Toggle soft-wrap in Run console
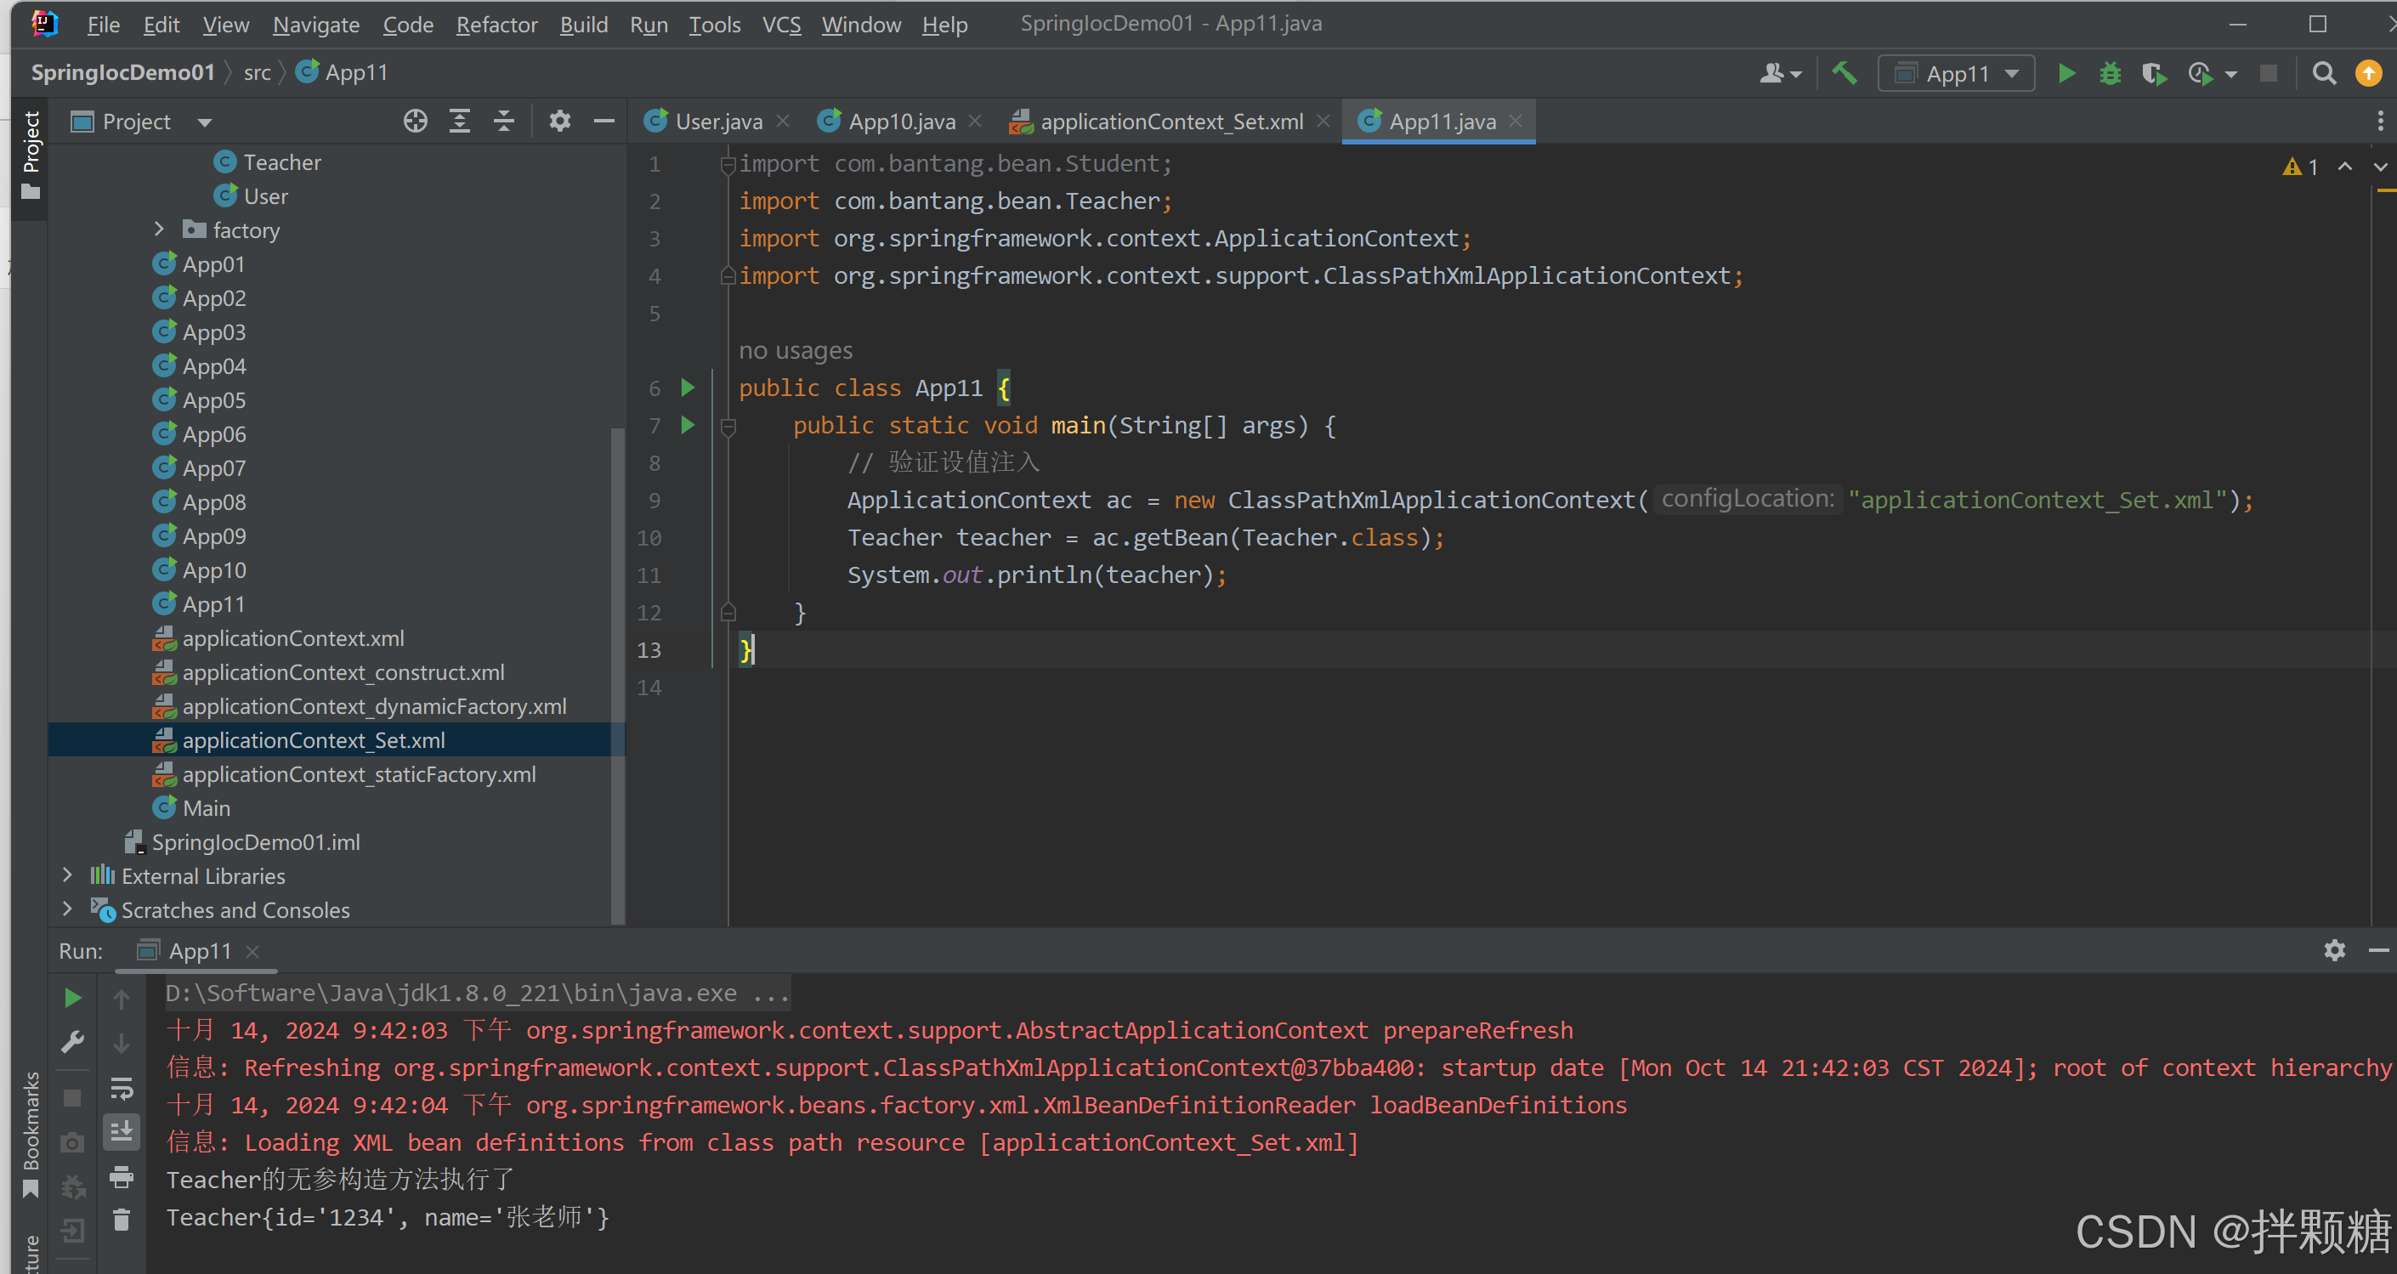This screenshot has width=2397, height=1274. point(121,1088)
